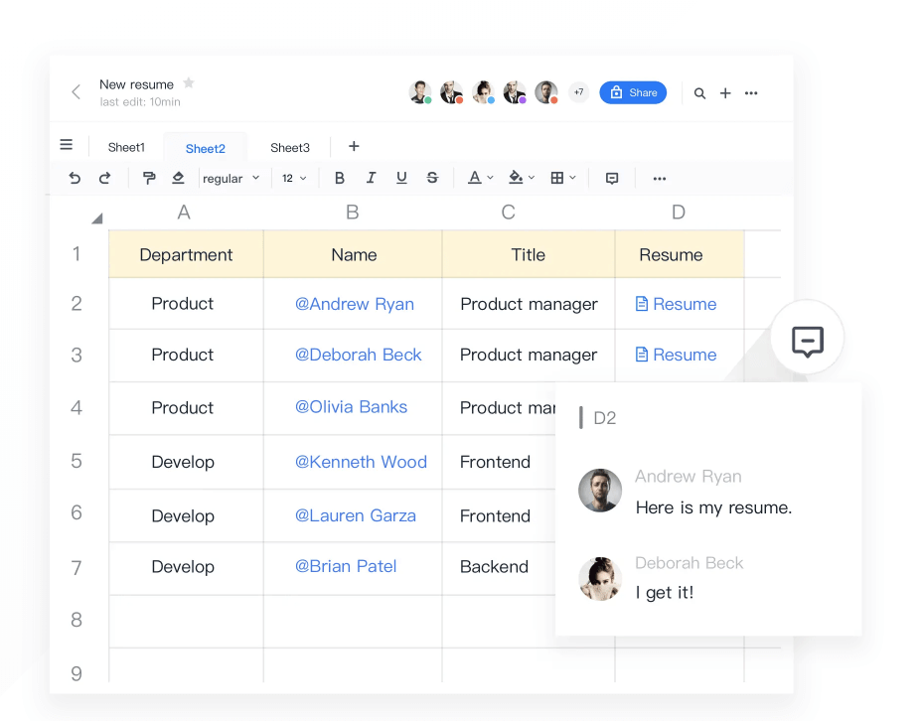920x721 pixels.
Task: Click the redo arrow in the toolbar
Action: (104, 178)
